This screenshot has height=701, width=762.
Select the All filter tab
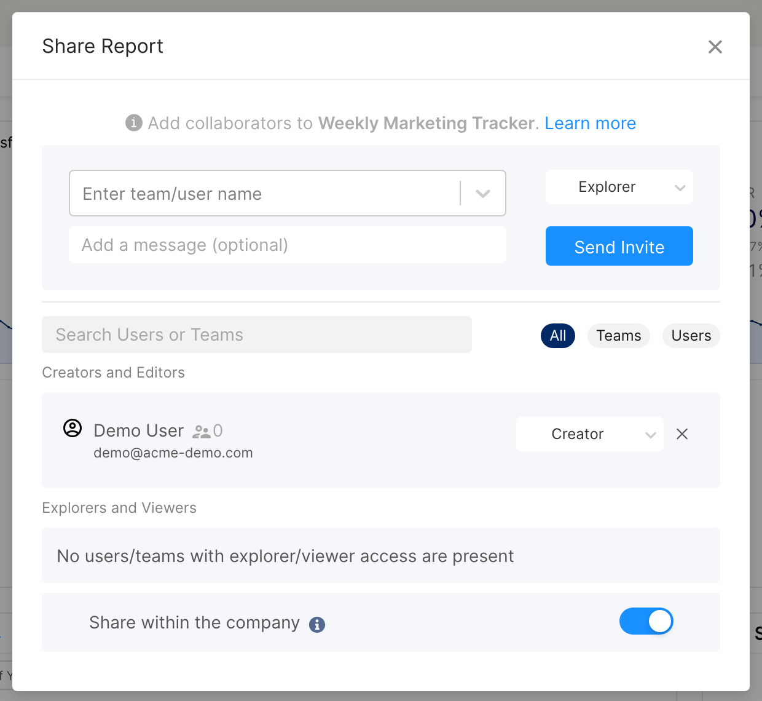tap(558, 336)
